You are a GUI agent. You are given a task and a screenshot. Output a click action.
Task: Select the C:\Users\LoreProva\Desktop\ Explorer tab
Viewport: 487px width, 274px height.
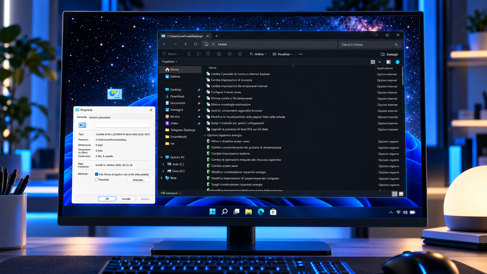point(185,36)
